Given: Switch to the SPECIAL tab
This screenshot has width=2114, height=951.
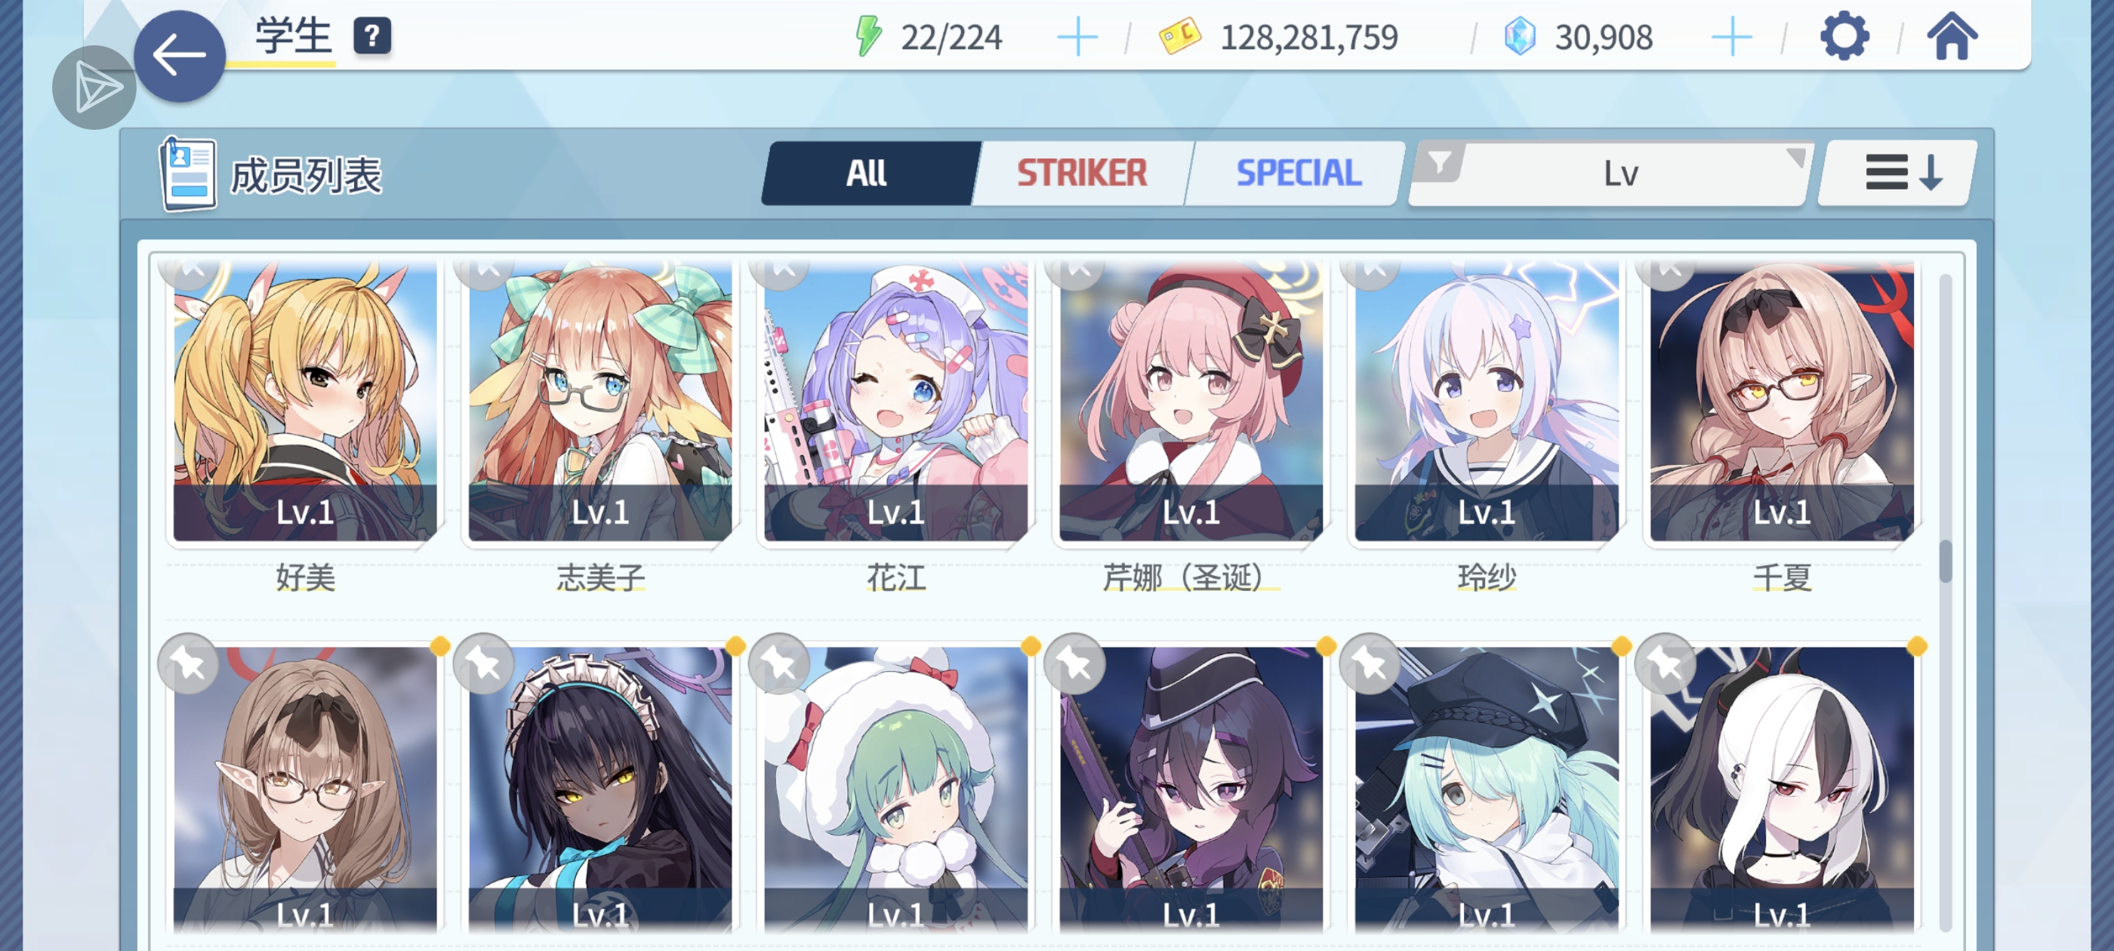Looking at the screenshot, I should 1297,173.
